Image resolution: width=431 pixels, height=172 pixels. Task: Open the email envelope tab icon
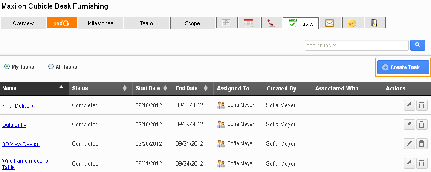[x=329, y=23]
